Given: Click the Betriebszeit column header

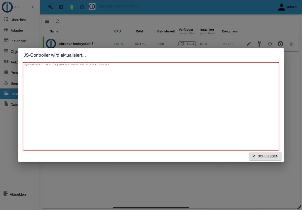Looking at the screenshot, I should point(166,31).
